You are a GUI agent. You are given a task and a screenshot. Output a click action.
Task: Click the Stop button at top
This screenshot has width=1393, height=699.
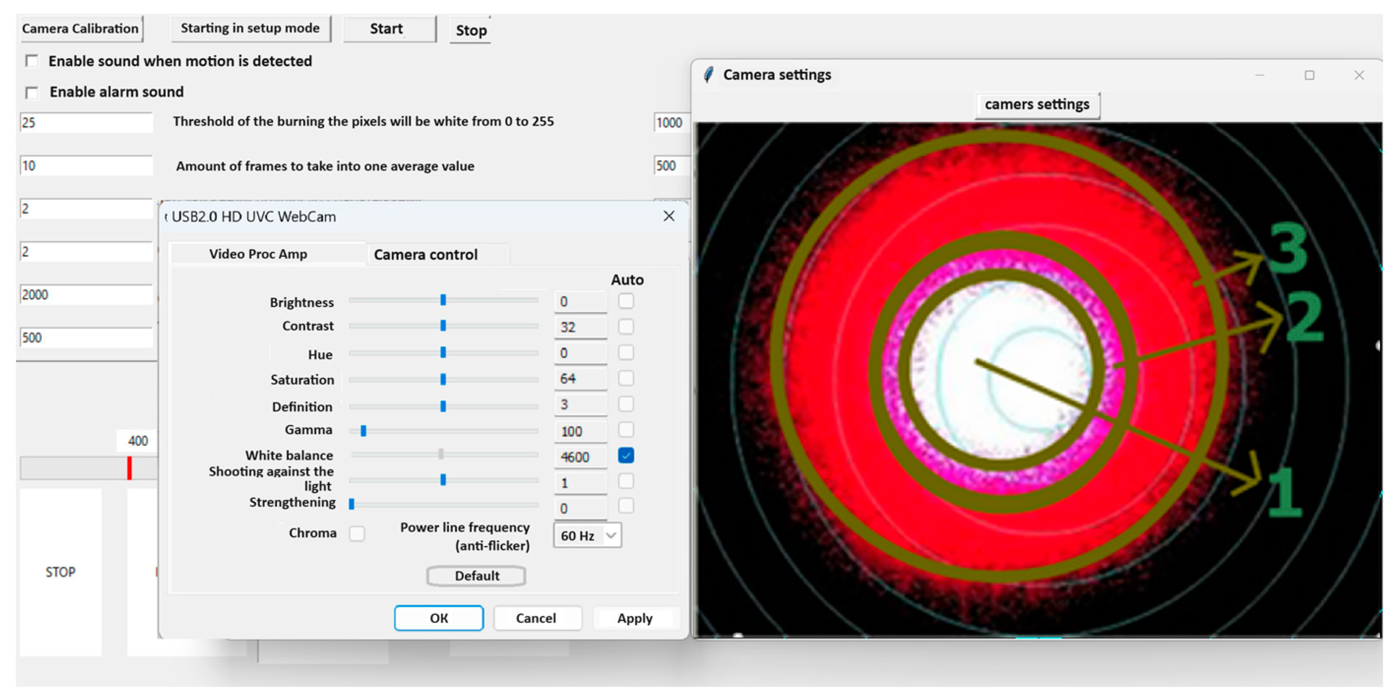(x=470, y=30)
